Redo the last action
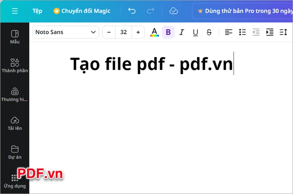The width and height of the screenshot is (293, 194). tap(150, 11)
